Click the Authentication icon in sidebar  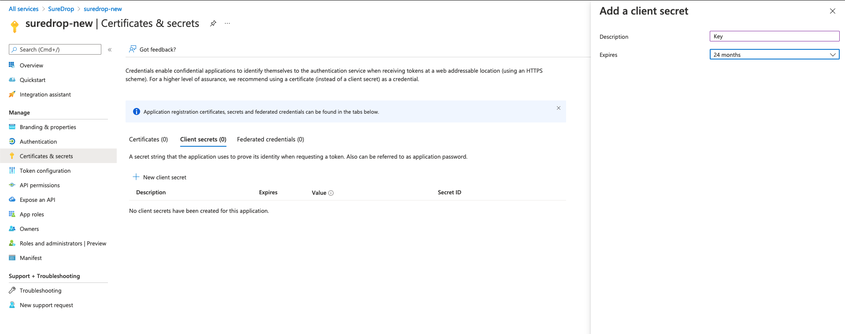point(12,141)
